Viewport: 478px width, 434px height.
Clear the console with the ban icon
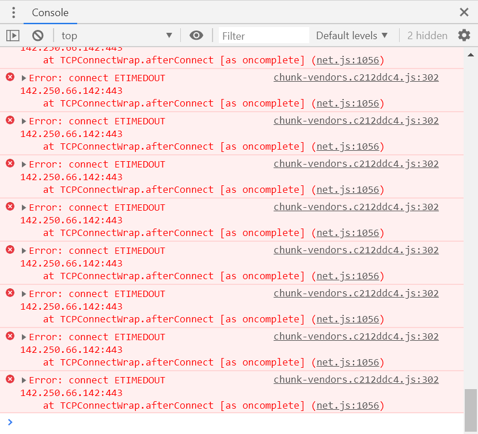38,36
